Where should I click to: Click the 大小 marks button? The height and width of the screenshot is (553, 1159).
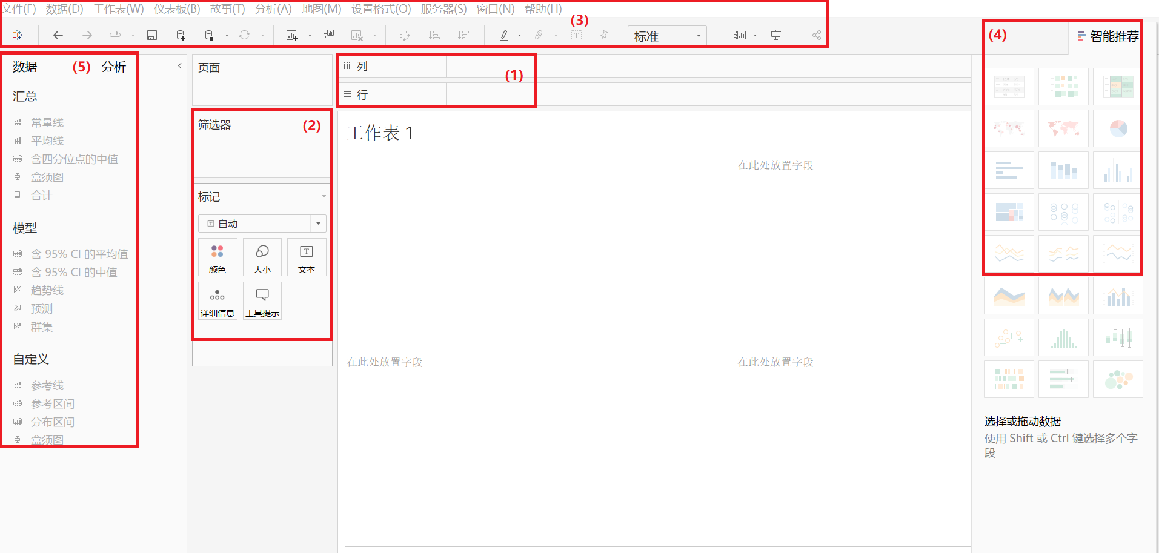click(x=262, y=257)
